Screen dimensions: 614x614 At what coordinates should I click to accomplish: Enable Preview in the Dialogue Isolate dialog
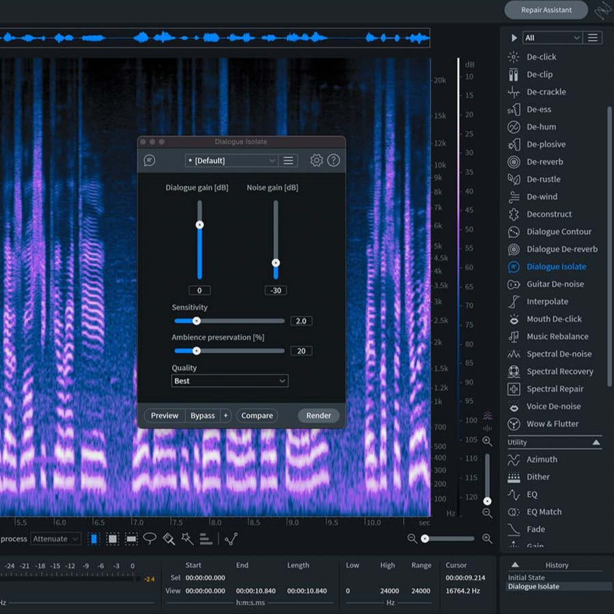point(164,415)
